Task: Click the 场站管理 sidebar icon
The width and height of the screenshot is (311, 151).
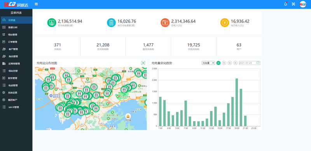Action: [4, 34]
